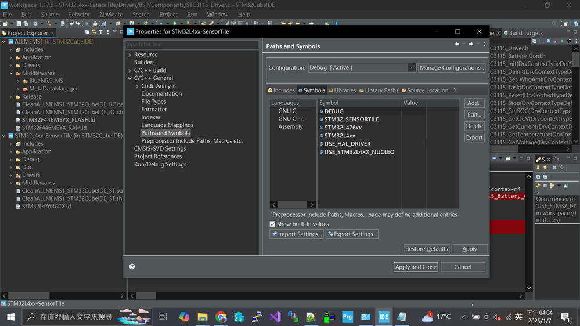This screenshot has height=326, width=580.
Task: Select the GNU C++ language
Action: 291,119
